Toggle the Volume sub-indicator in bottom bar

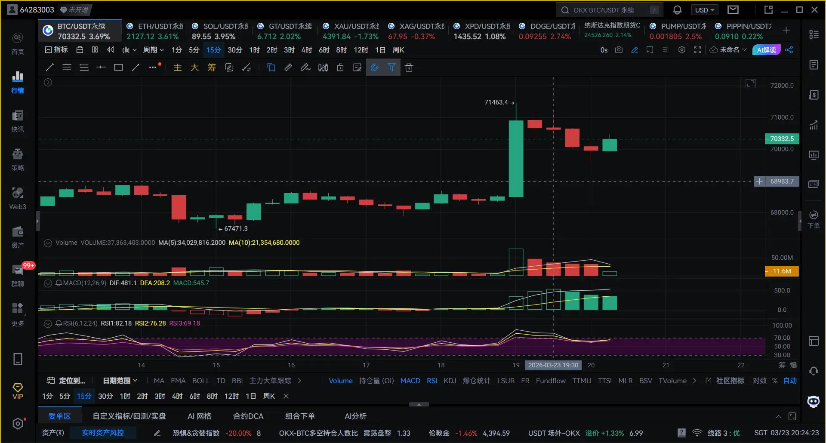(341, 381)
